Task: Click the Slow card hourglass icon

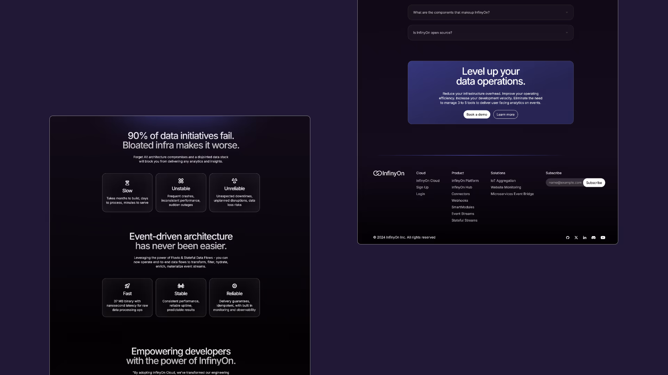Action: (127, 183)
